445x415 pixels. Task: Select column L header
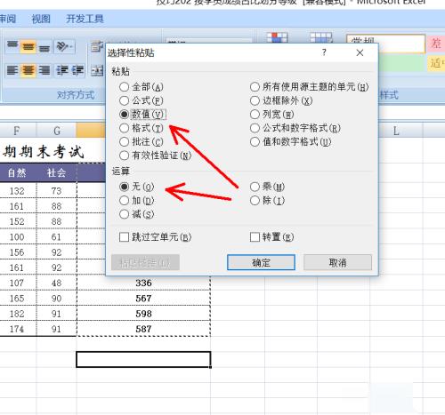click(x=396, y=131)
